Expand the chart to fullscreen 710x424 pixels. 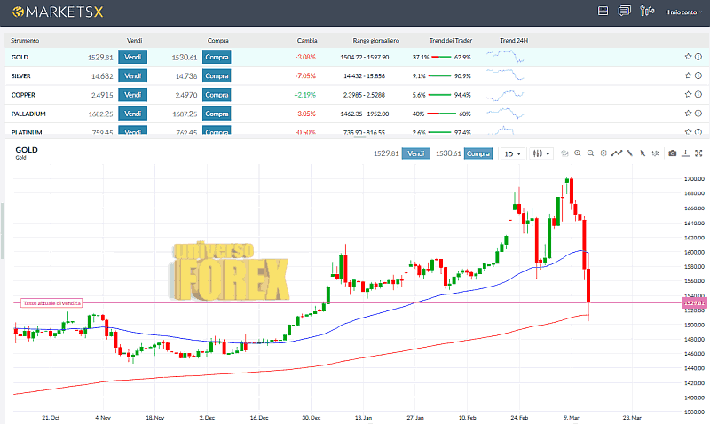pos(698,153)
